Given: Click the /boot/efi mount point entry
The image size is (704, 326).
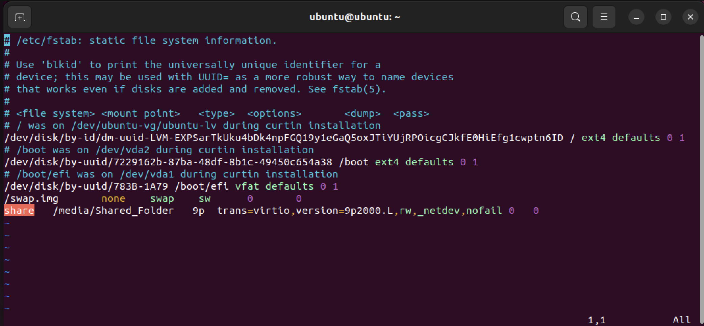Looking at the screenshot, I should [202, 186].
